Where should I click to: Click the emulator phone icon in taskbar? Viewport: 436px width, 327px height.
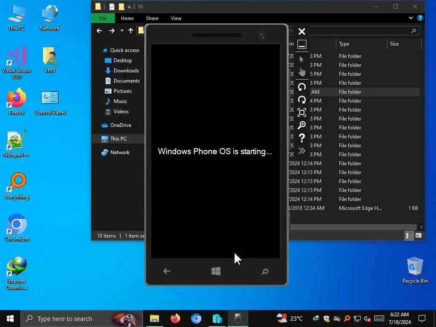click(238, 318)
